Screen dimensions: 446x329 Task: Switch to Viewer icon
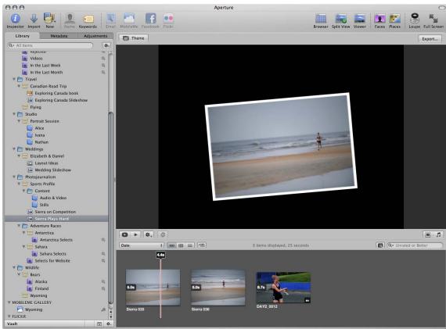click(x=359, y=19)
